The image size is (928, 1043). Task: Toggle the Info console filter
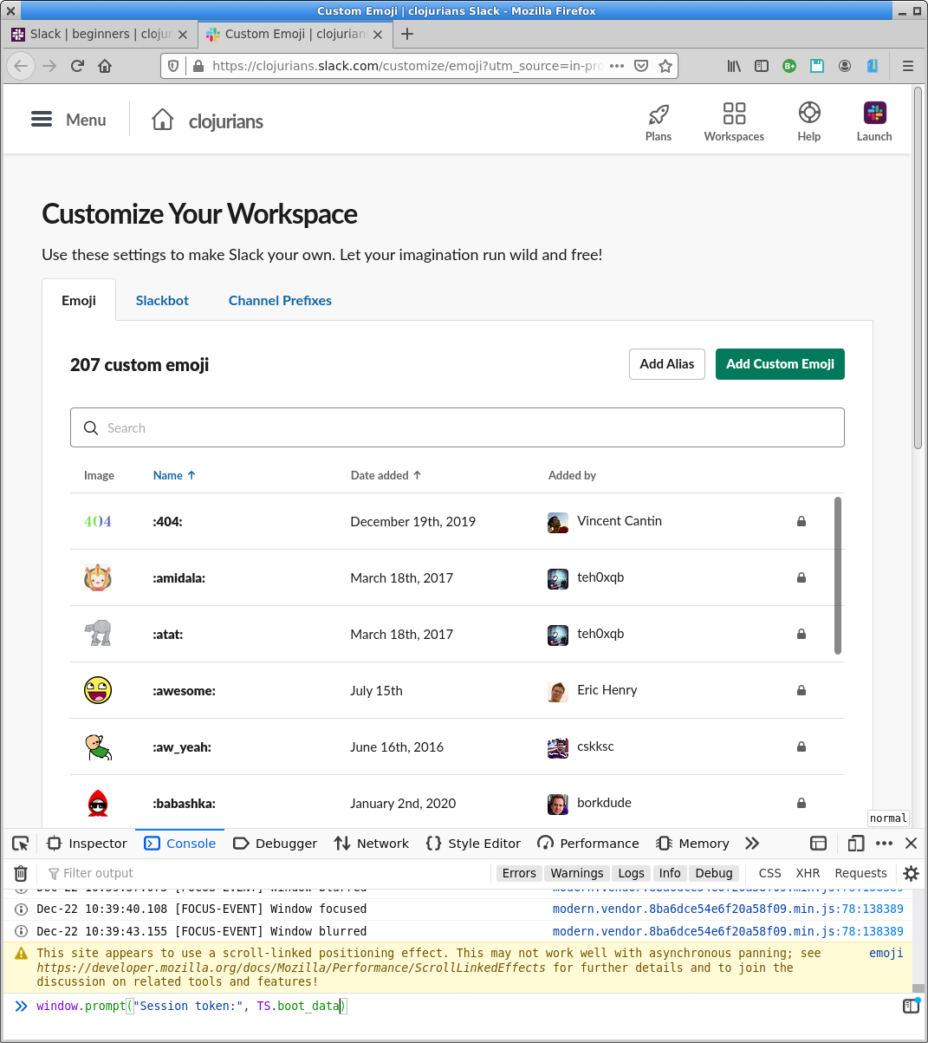pyautogui.click(x=670, y=873)
